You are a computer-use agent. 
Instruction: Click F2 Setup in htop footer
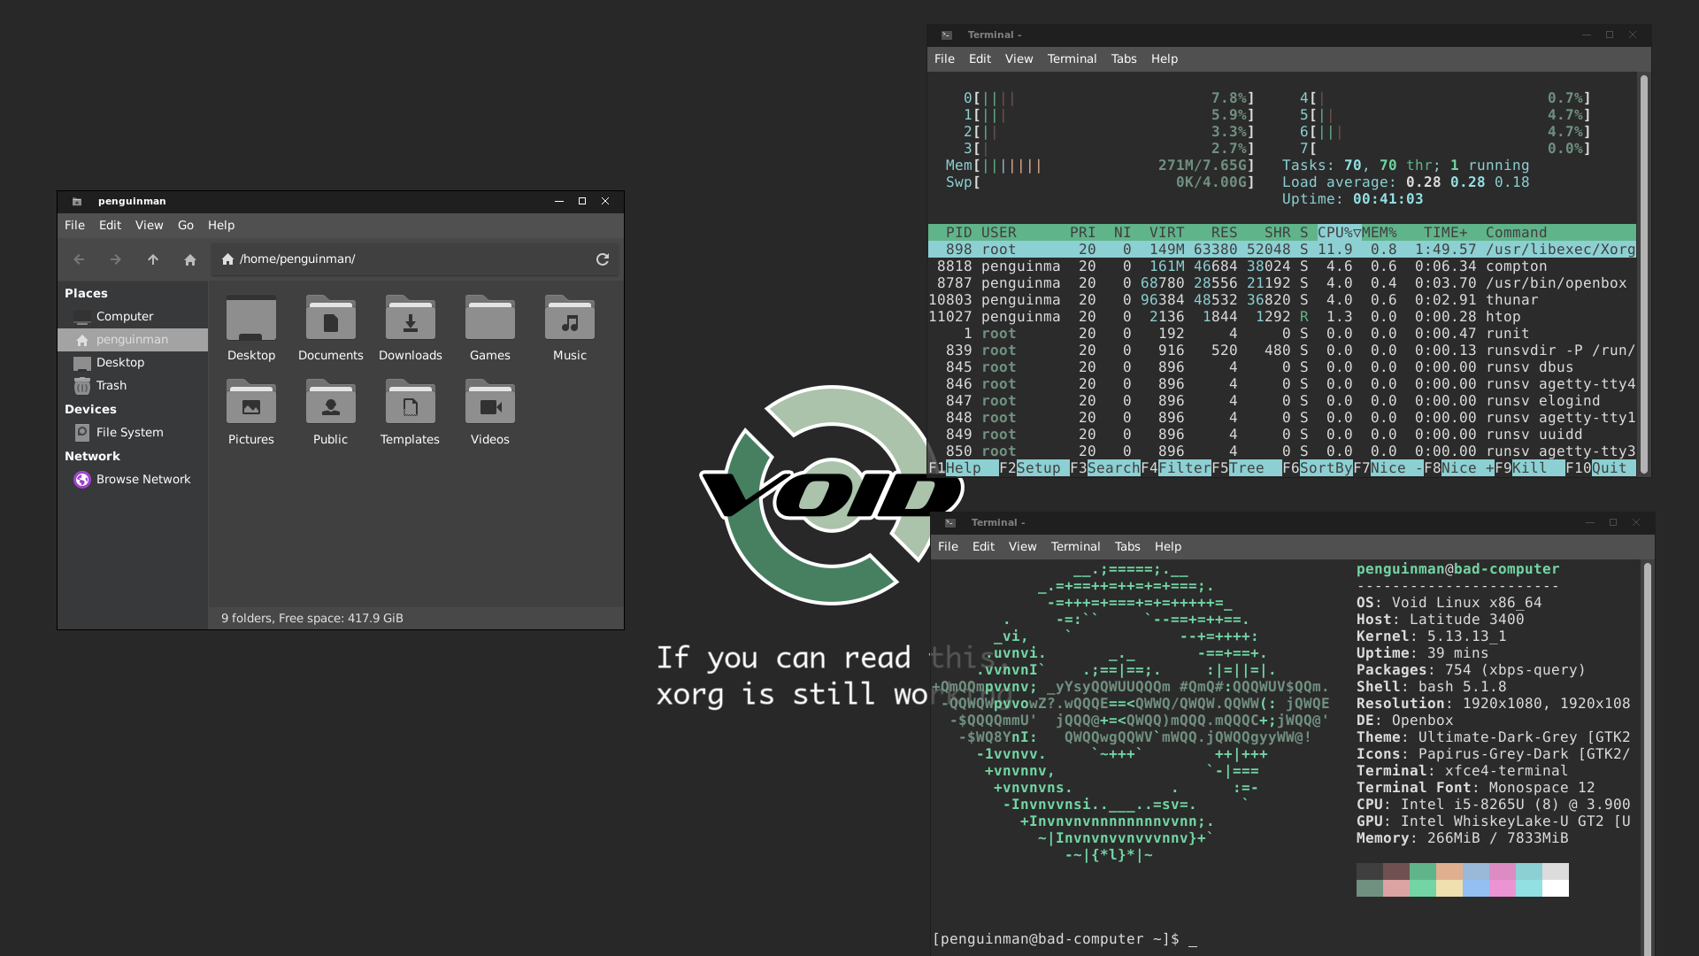[x=1034, y=468]
